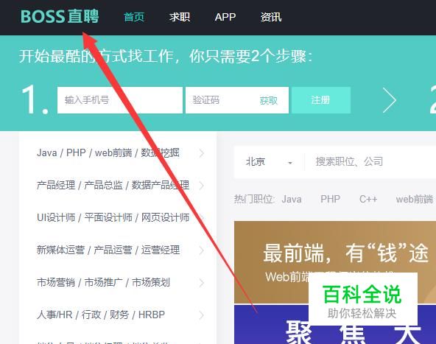Select the 新媒体运营 / 产品运营 / 运营经理 category

tap(108, 250)
